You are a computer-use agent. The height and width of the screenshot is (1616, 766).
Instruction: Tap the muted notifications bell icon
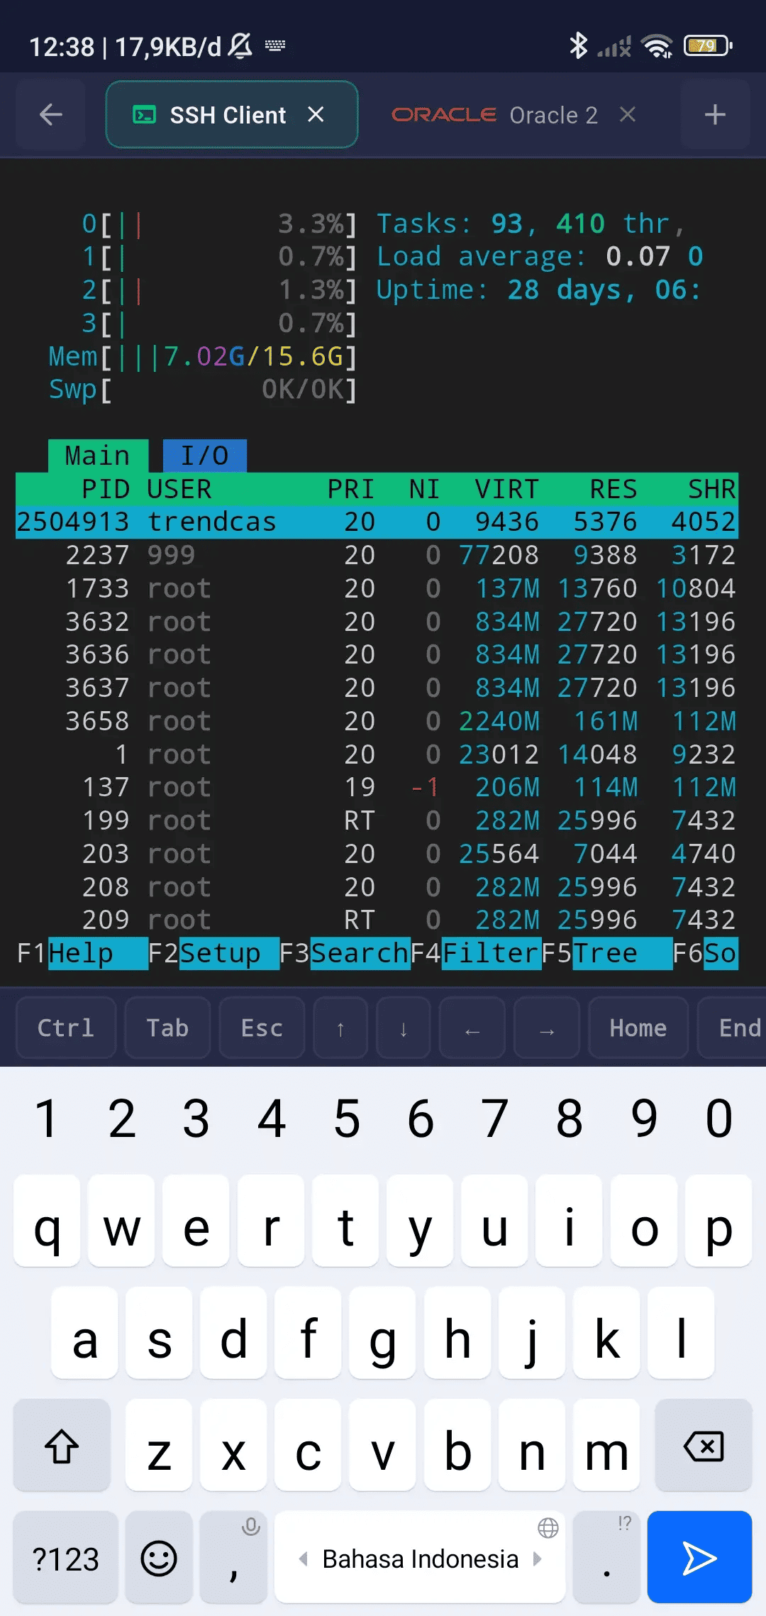click(241, 46)
